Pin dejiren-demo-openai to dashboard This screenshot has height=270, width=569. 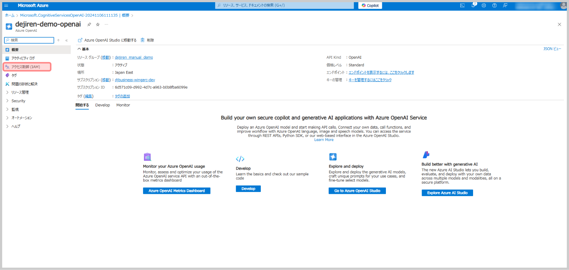[x=89, y=24]
